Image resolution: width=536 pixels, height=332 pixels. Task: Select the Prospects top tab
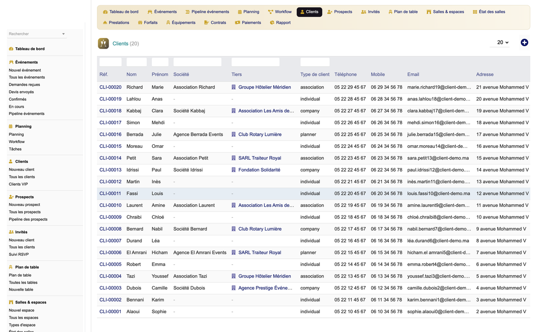pos(339,12)
